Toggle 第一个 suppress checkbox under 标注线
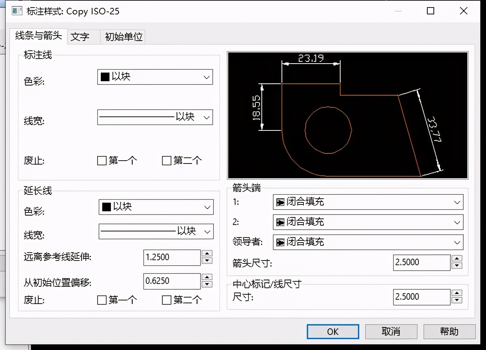Image resolution: width=486 pixels, height=350 pixels. click(x=102, y=160)
